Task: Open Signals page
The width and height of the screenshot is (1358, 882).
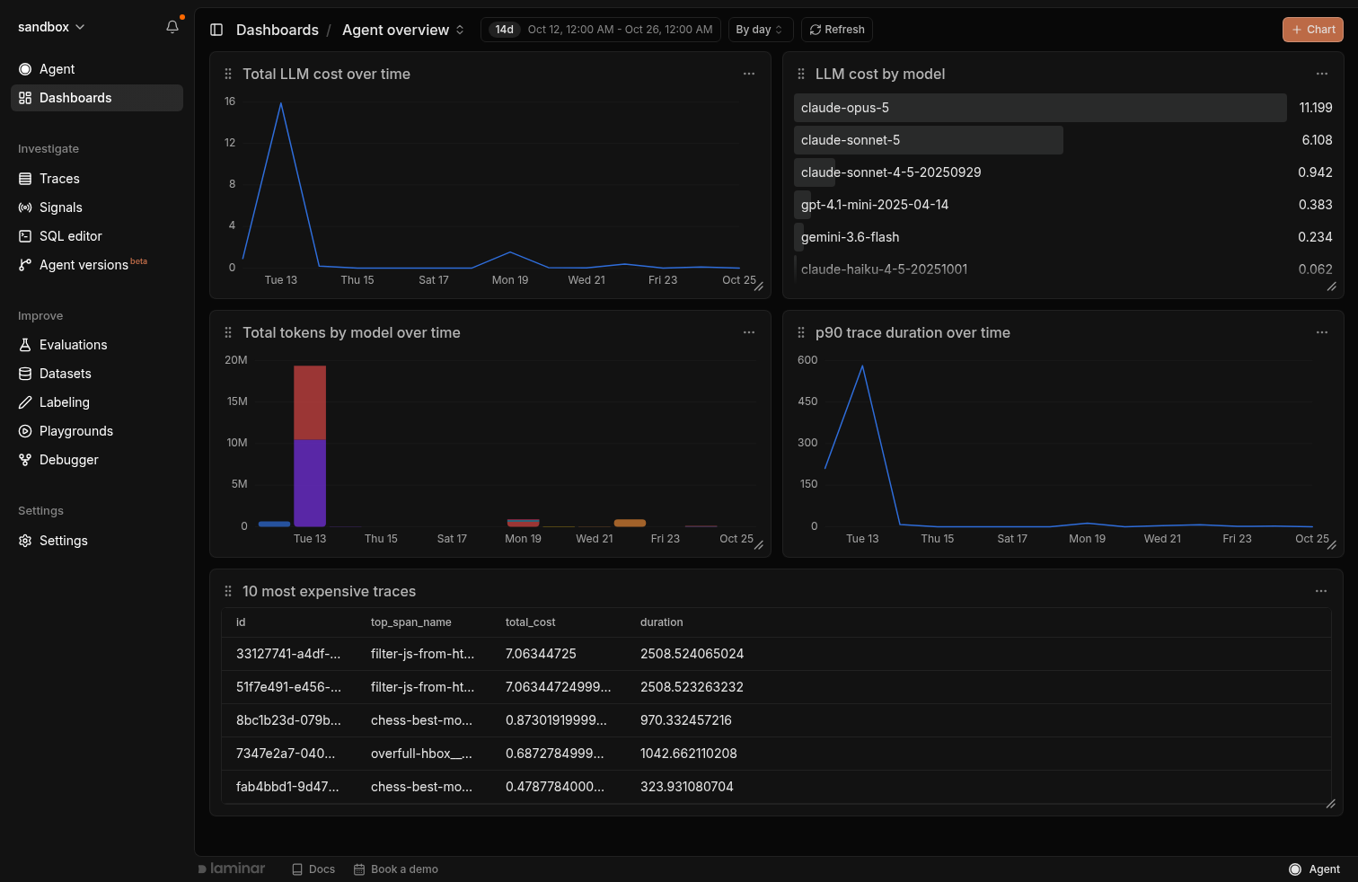Action: [97, 207]
